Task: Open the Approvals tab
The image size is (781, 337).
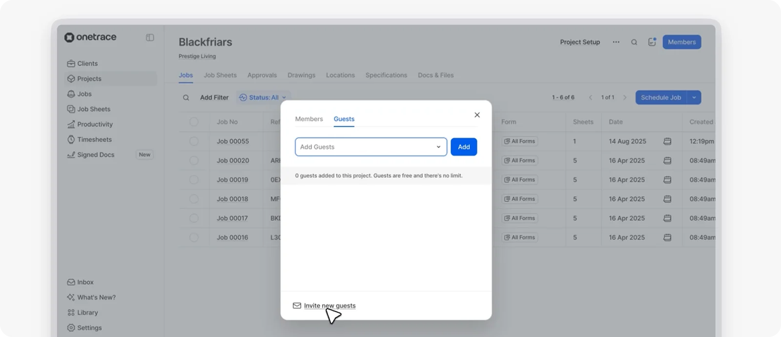Action: pyautogui.click(x=262, y=75)
